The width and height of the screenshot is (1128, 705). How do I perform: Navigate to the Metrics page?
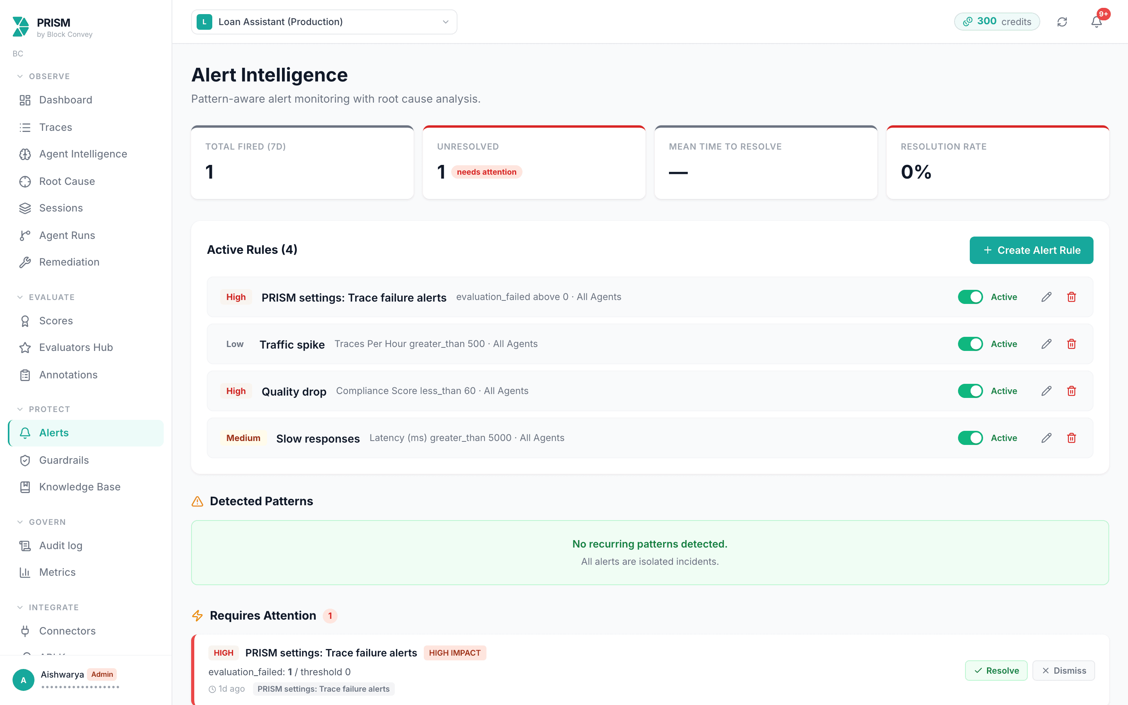tap(86, 572)
